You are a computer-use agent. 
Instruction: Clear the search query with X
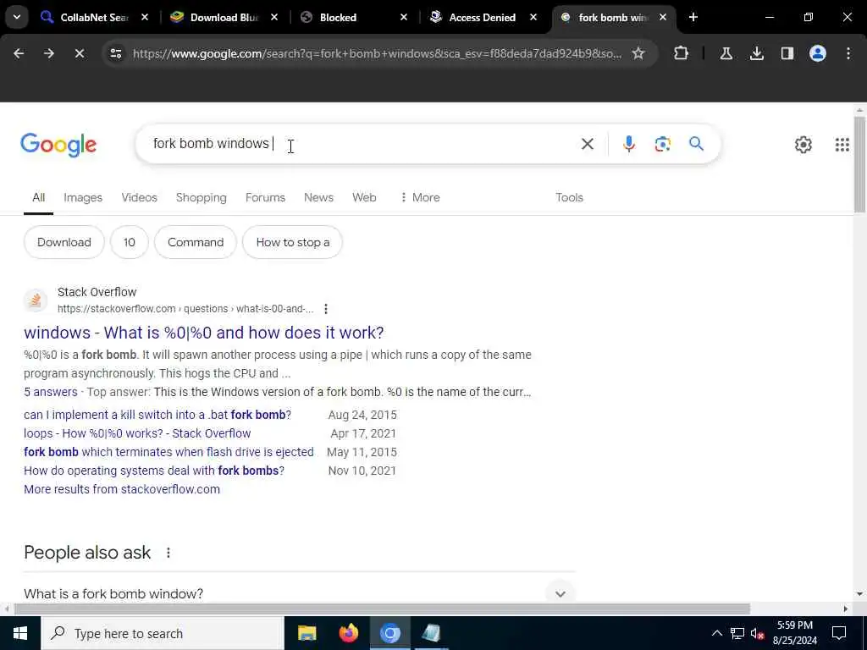588,144
